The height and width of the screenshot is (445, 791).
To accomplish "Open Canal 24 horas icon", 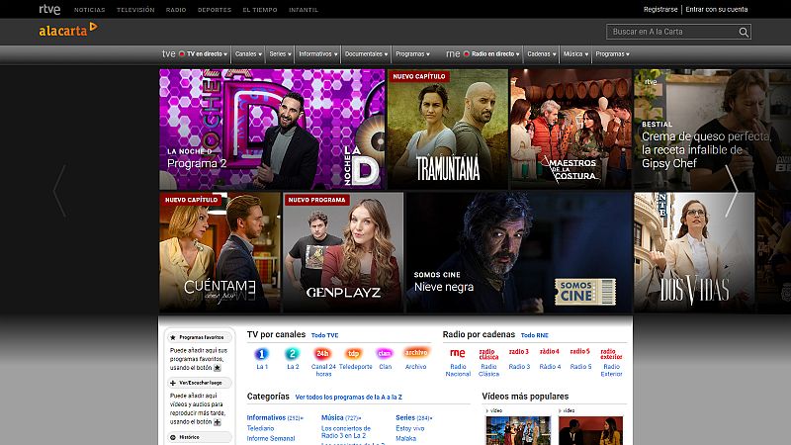I will (323, 354).
